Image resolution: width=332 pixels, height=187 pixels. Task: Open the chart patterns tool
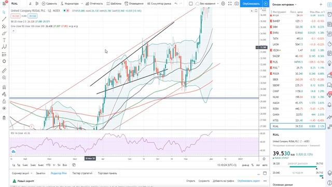(4, 47)
